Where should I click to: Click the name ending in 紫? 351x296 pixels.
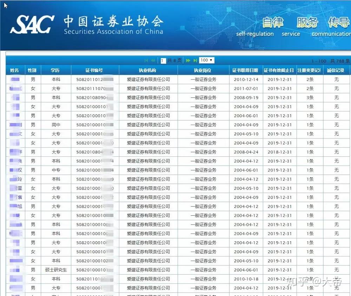click(16, 197)
